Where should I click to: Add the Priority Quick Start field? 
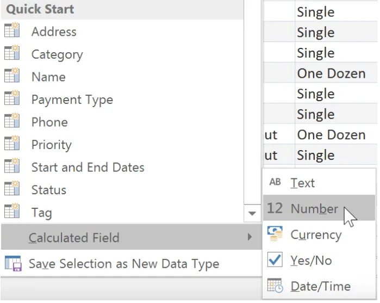click(51, 145)
